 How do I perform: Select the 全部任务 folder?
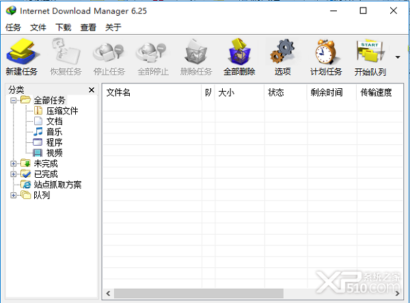click(x=49, y=101)
